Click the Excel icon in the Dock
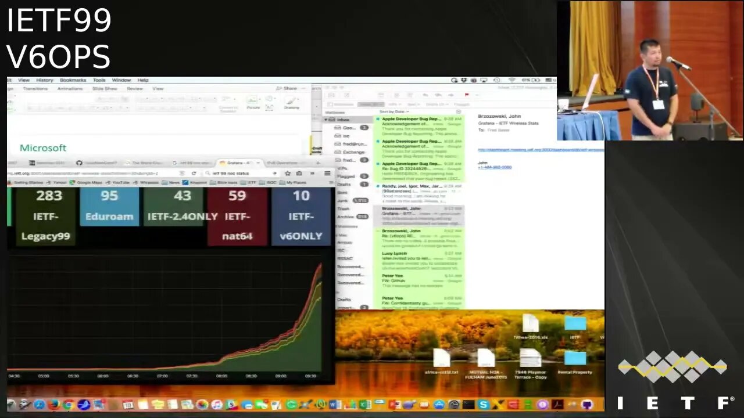 pos(365,404)
